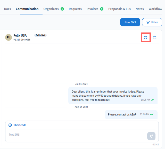Click the green badge on Invoices tab
Viewport: 165px width, 149px height.
102,9
